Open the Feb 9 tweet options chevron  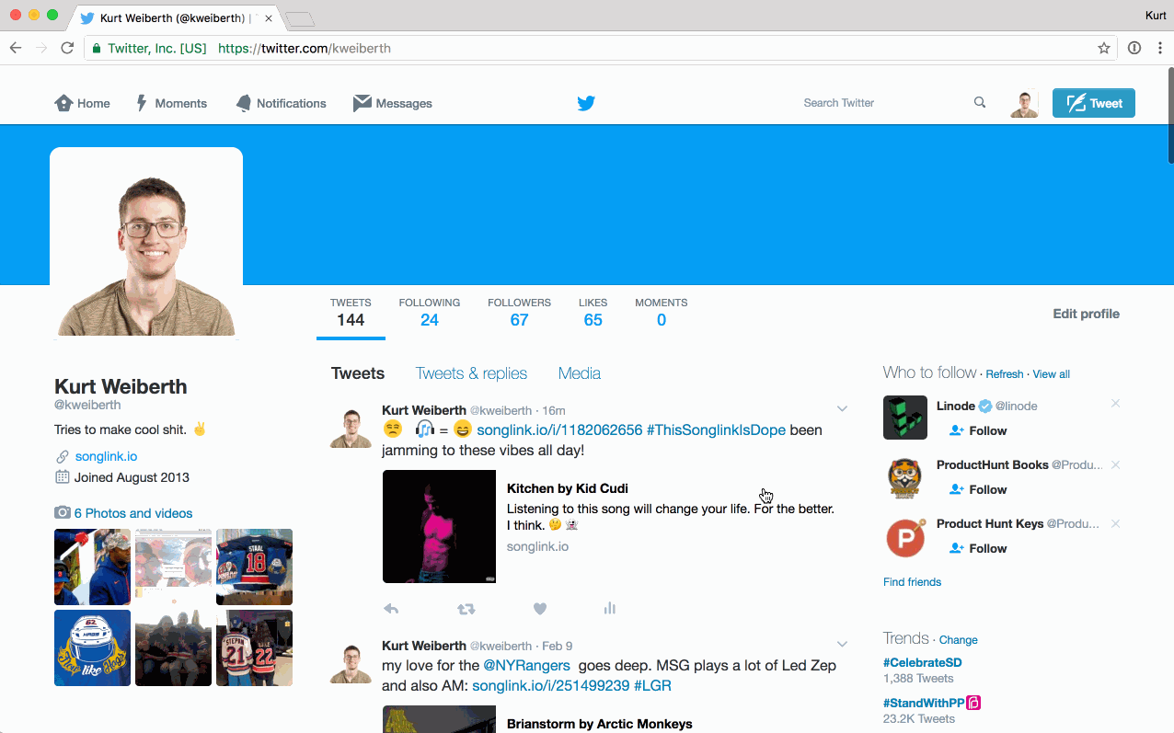(842, 644)
